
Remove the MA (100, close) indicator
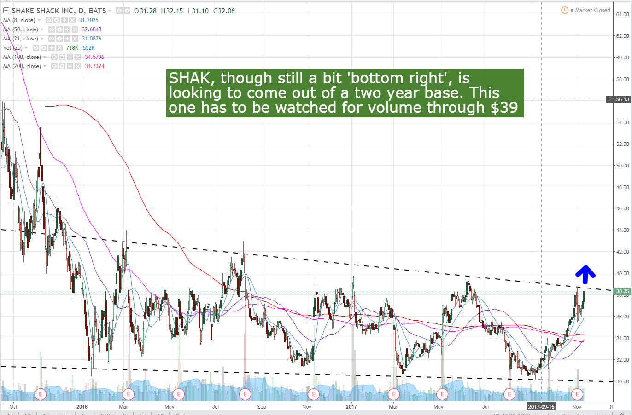click(x=77, y=57)
